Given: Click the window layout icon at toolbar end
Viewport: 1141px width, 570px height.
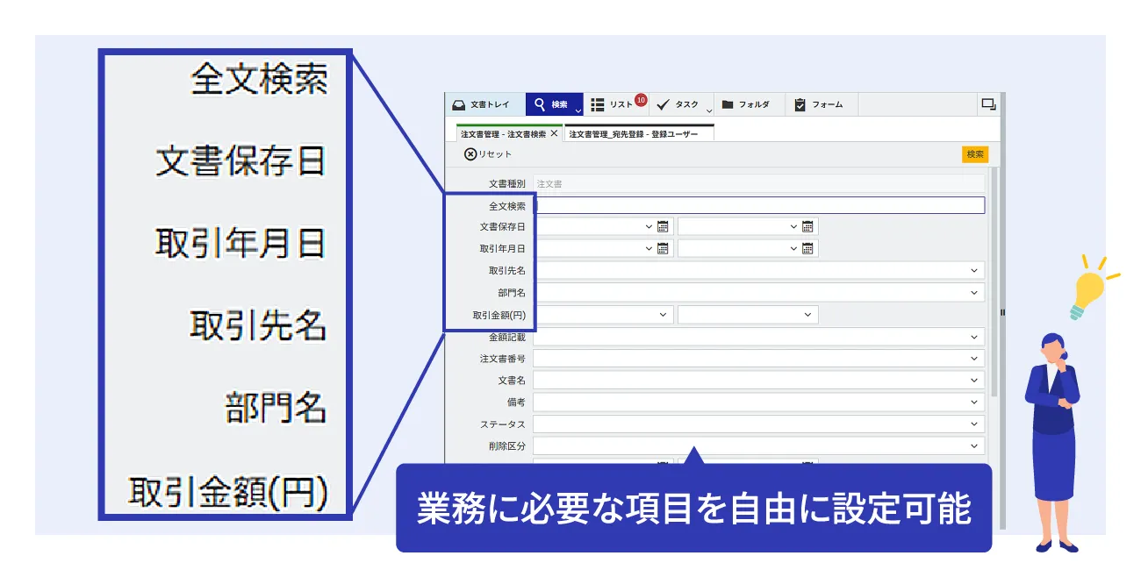Looking at the screenshot, I should click(x=988, y=103).
